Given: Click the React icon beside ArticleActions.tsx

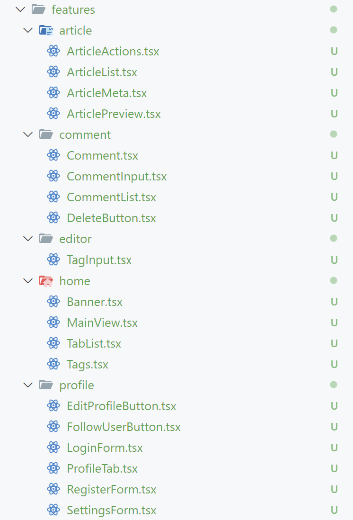Looking at the screenshot, I should coord(53,51).
